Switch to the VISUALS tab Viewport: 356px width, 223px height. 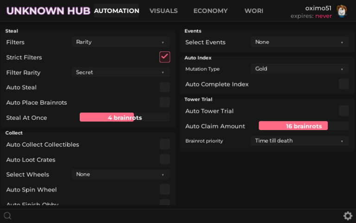point(163,11)
